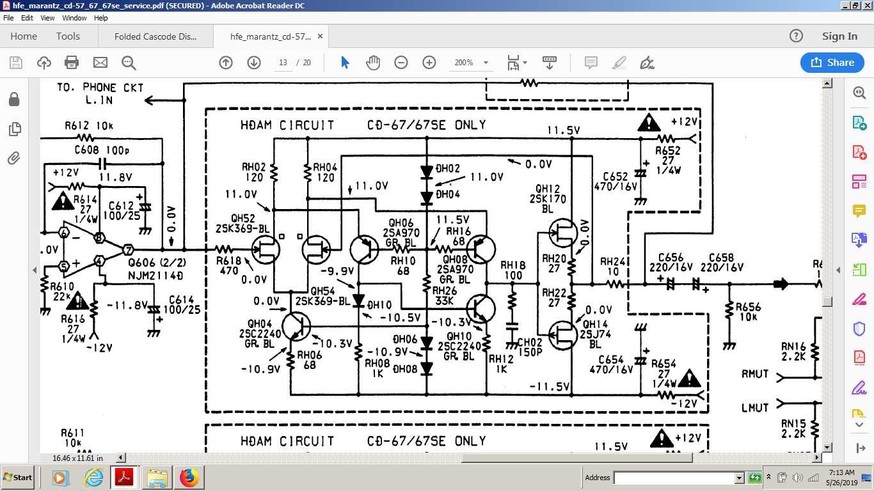Open Combine Files tool
The height and width of the screenshot is (491, 874).
point(859,240)
